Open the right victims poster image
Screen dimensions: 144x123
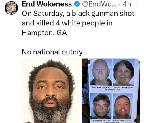(x=111, y=91)
